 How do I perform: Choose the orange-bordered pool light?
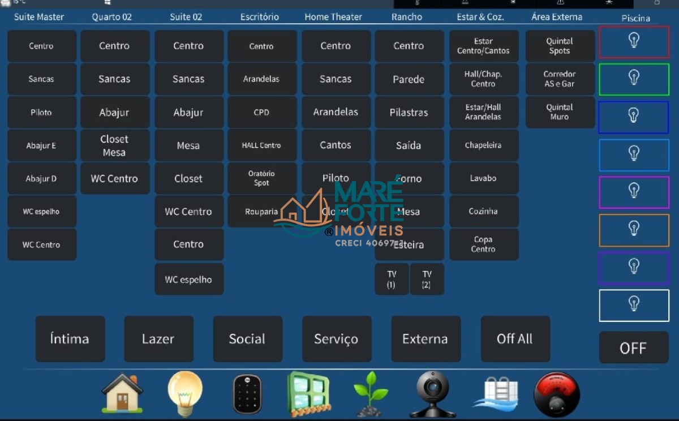[634, 230]
